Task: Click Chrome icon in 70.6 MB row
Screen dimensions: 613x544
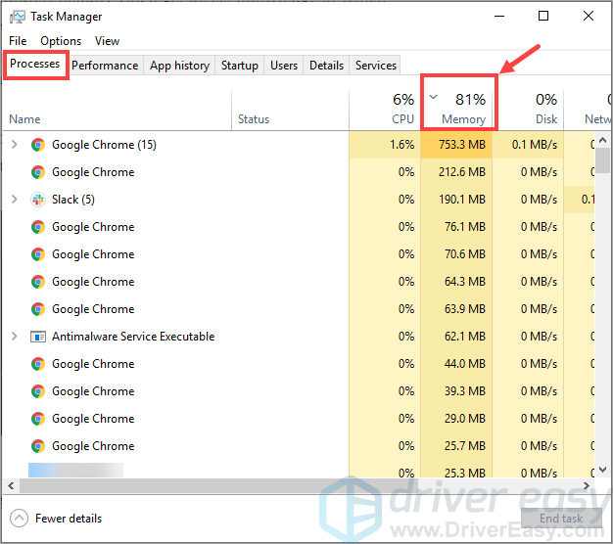Action: (38, 254)
